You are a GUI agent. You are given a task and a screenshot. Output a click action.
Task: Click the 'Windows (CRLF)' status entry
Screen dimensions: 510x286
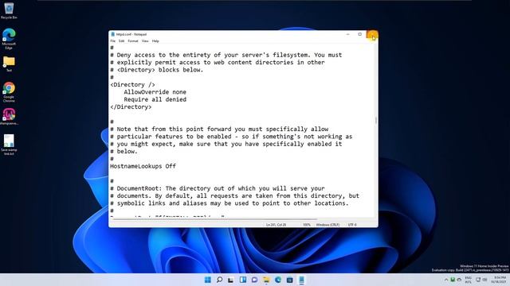coord(328,224)
